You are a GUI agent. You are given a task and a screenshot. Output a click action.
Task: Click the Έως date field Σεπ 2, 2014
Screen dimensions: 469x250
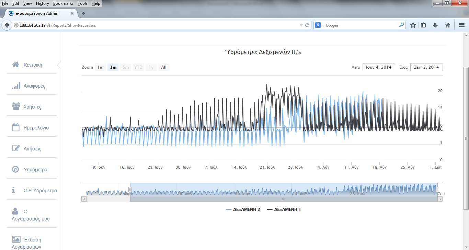(426, 67)
